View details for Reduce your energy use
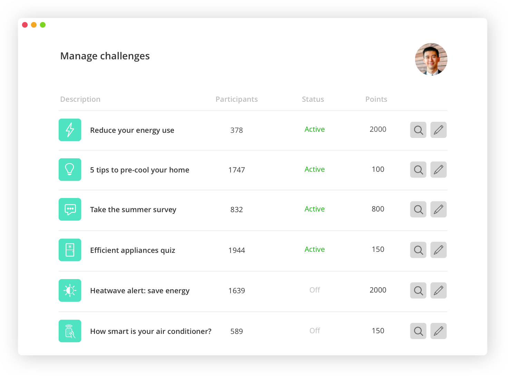Image resolution: width=508 pixels, height=376 pixels. pyautogui.click(x=418, y=130)
